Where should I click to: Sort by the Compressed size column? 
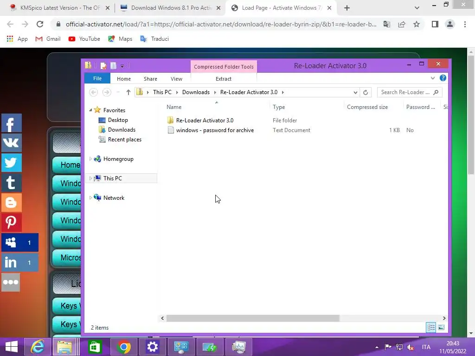(x=367, y=107)
